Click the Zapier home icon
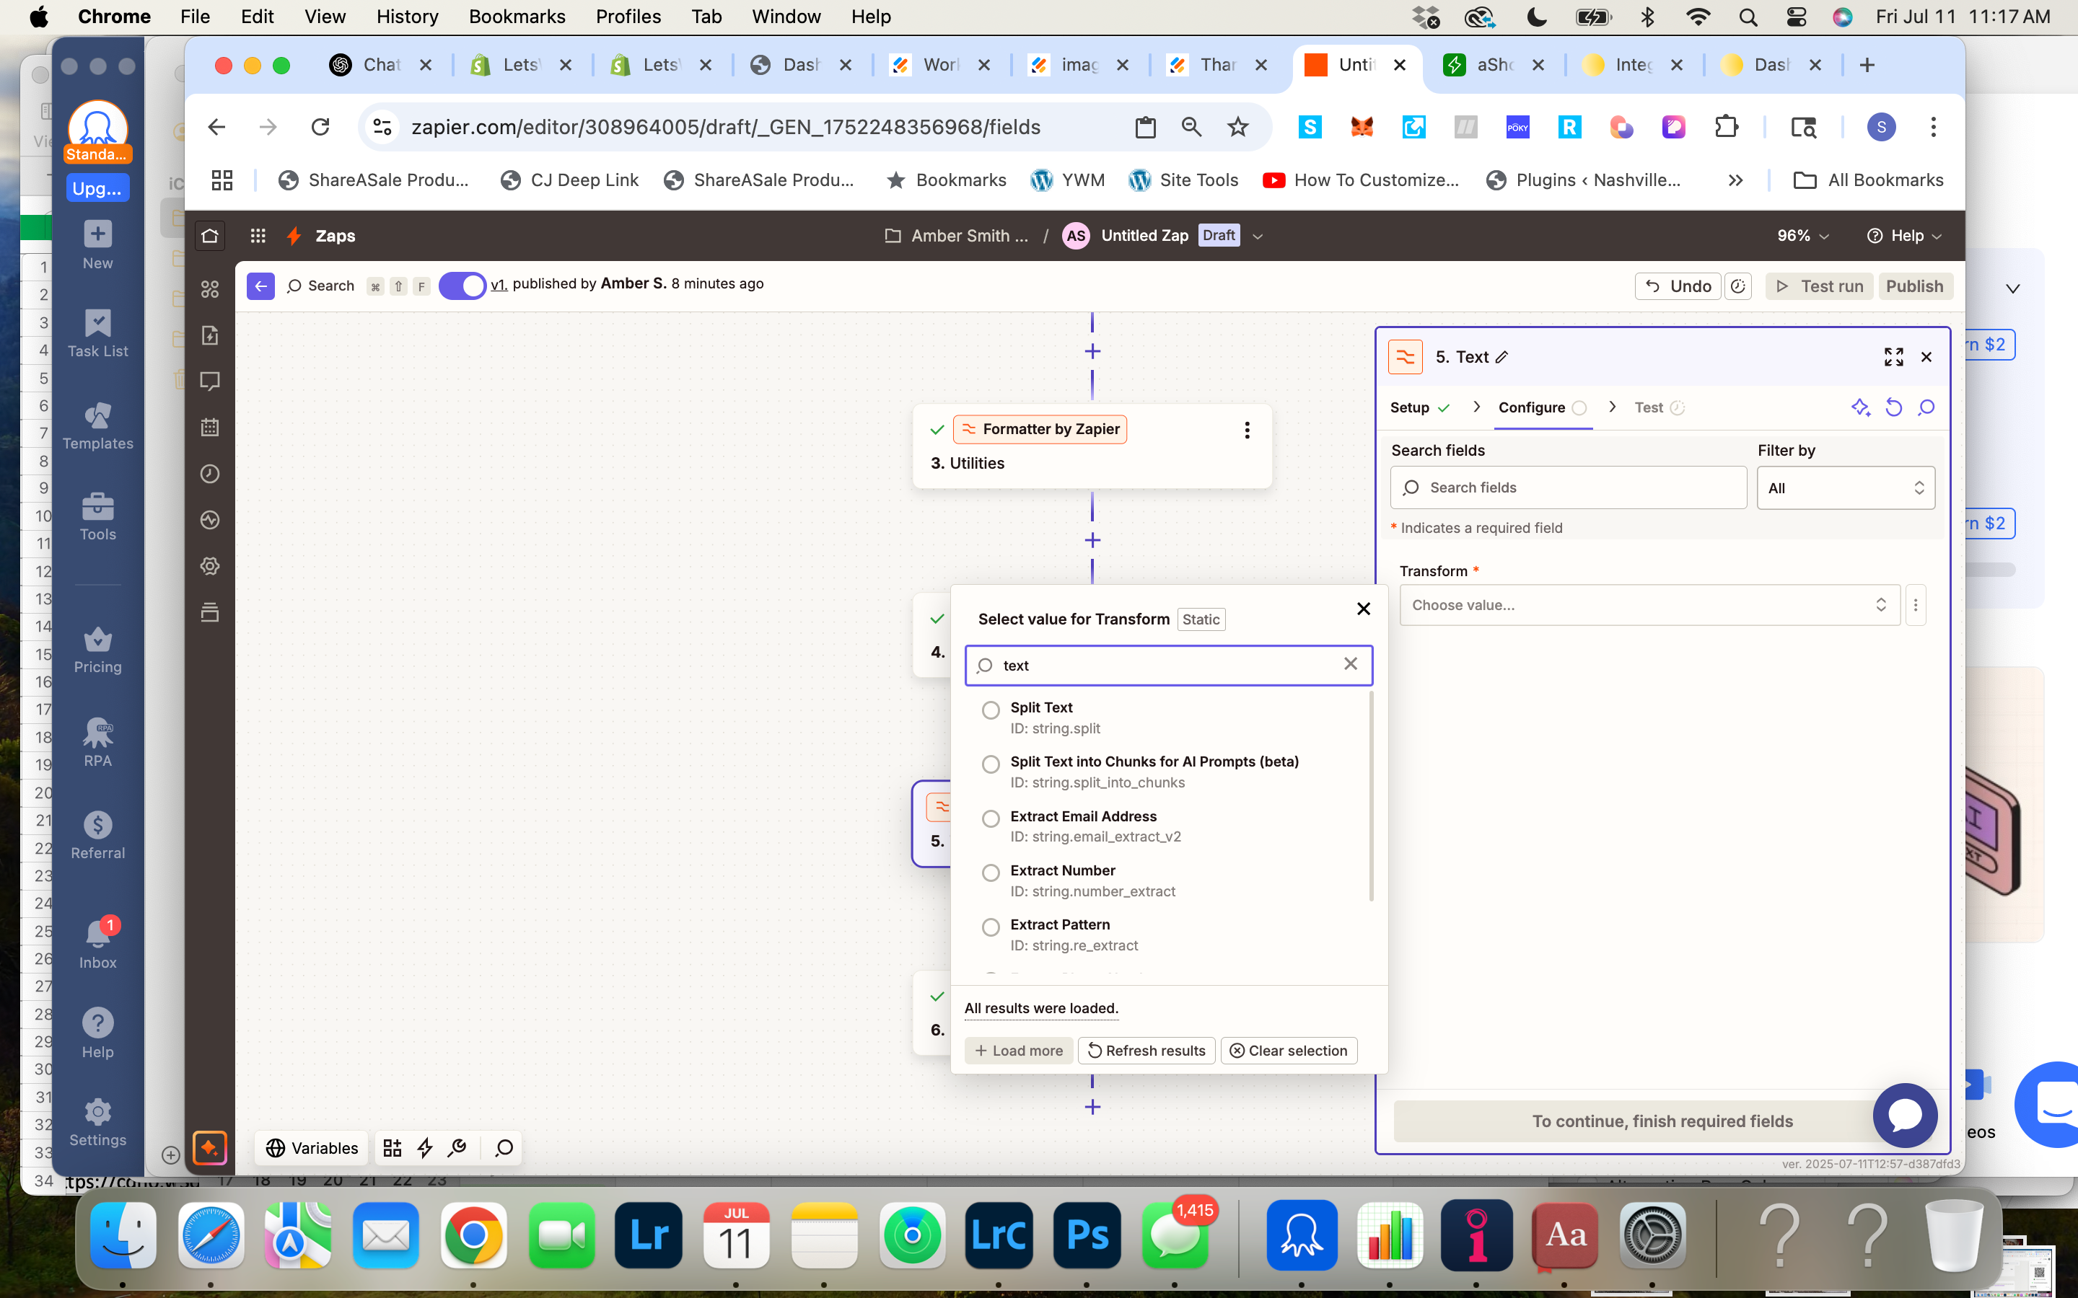 pos(209,235)
